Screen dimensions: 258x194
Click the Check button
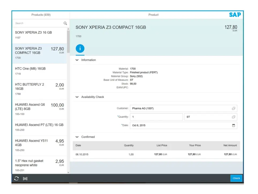(236, 178)
